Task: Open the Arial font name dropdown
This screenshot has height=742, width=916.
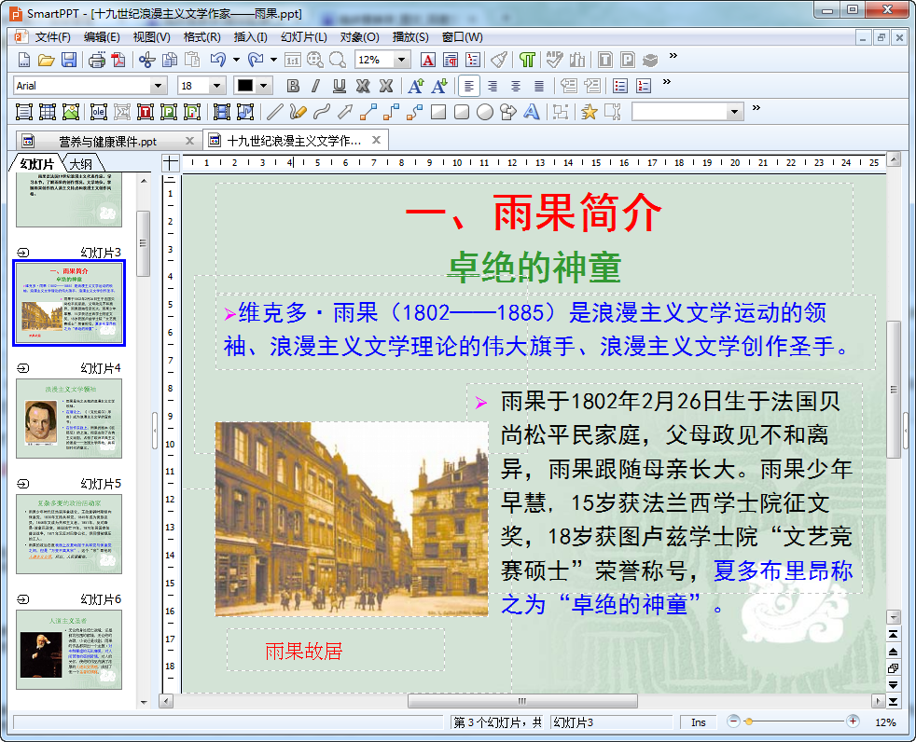Action: [x=158, y=87]
